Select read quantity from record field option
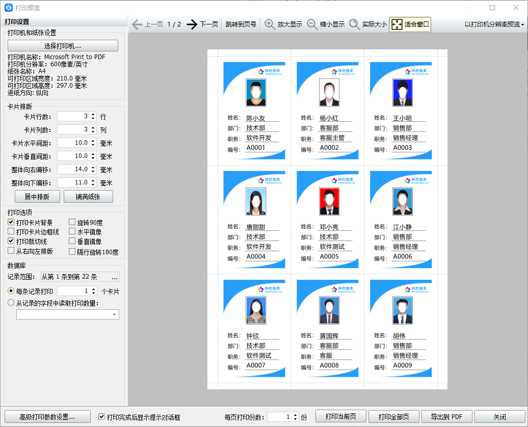Screen dimensions: 528x427 [11, 303]
